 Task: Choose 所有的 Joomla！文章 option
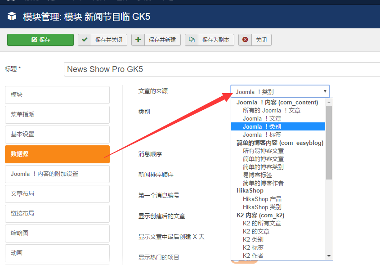(x=278, y=111)
